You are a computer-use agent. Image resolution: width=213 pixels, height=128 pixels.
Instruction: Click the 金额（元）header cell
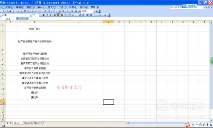click(x=35, y=29)
